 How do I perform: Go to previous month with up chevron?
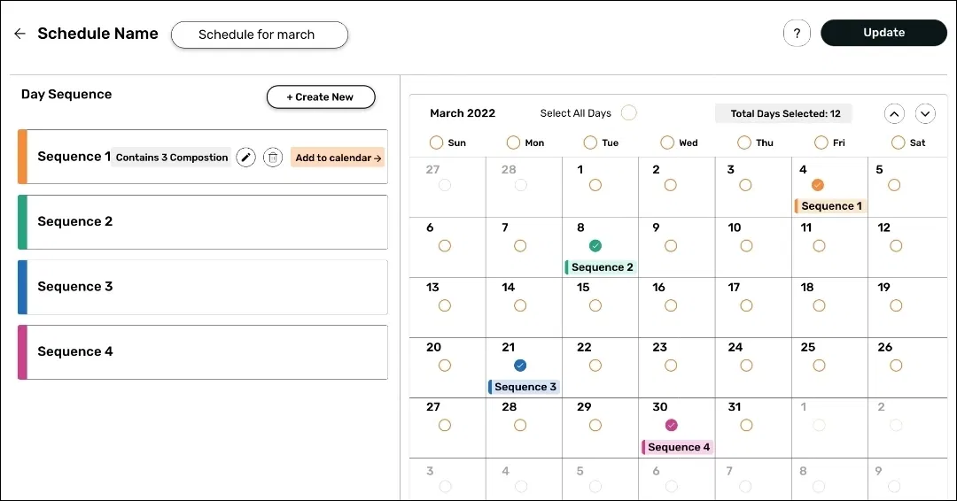(x=894, y=113)
